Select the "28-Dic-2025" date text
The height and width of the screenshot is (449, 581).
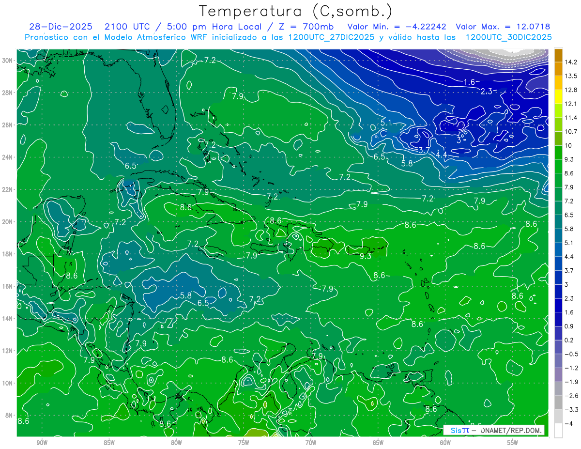click(x=61, y=27)
